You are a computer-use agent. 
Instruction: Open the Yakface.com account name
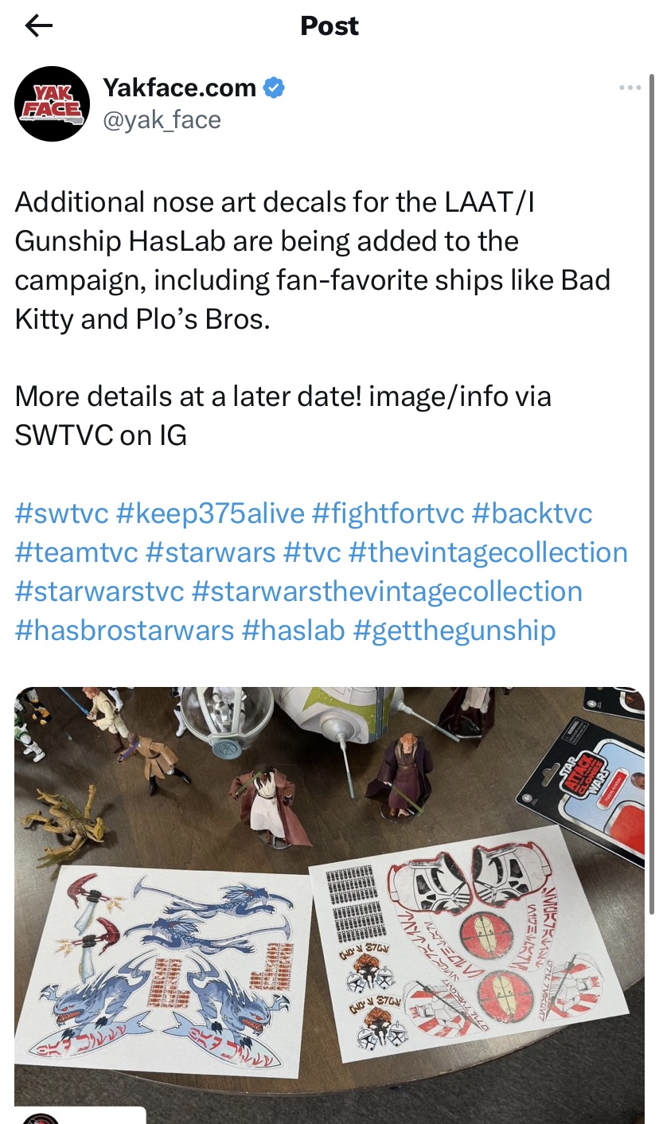tap(179, 88)
